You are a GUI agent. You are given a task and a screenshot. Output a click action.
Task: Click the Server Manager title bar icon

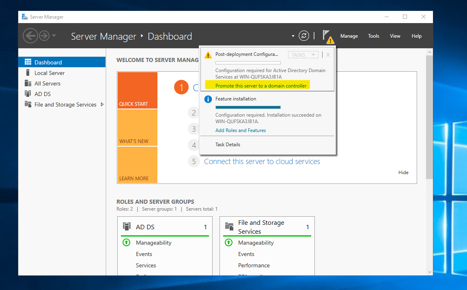point(25,17)
